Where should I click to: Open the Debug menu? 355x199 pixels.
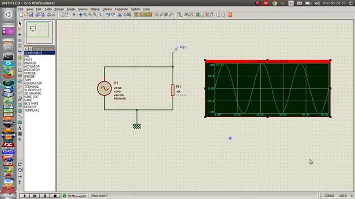click(x=95, y=9)
